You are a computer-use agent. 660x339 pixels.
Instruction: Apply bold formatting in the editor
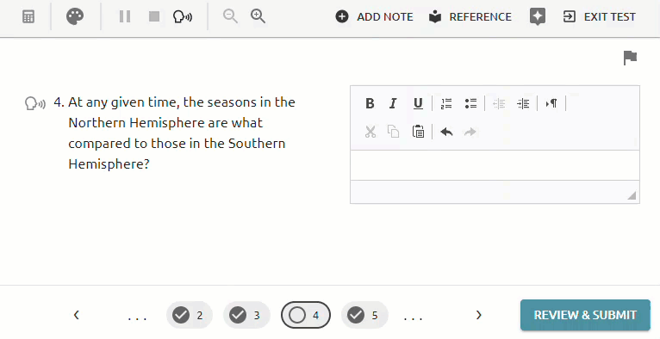(x=370, y=103)
